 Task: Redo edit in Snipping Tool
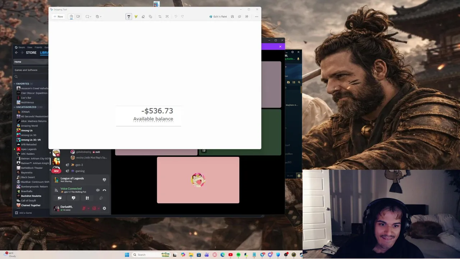click(183, 17)
